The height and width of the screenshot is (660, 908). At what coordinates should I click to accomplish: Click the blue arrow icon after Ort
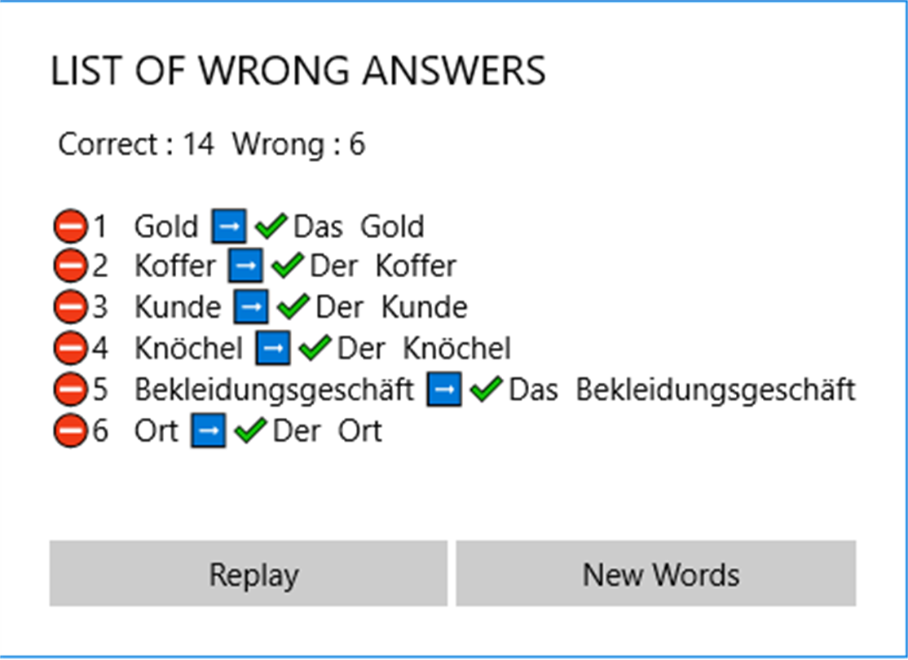point(209,430)
